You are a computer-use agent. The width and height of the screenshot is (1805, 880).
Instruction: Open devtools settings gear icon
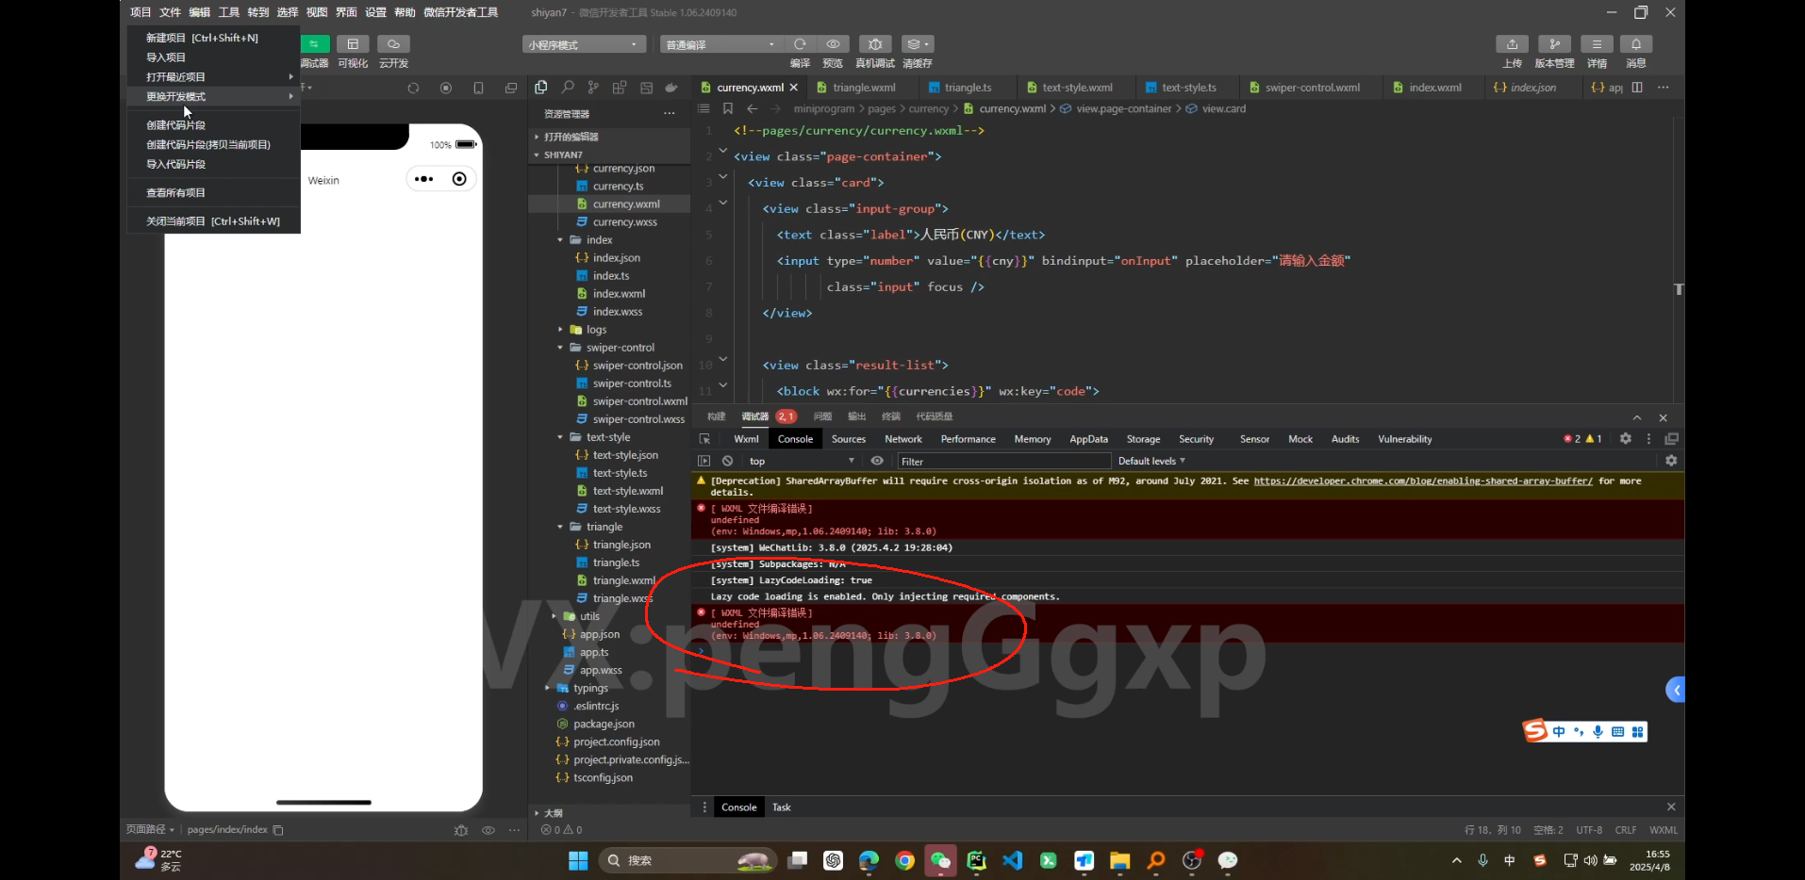[1625, 439]
